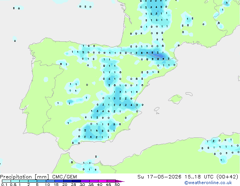Image resolution: width=240 pixels, height=186 pixels.
Task: Click the 30–35 mm purple legend box
Action: [85, 181]
